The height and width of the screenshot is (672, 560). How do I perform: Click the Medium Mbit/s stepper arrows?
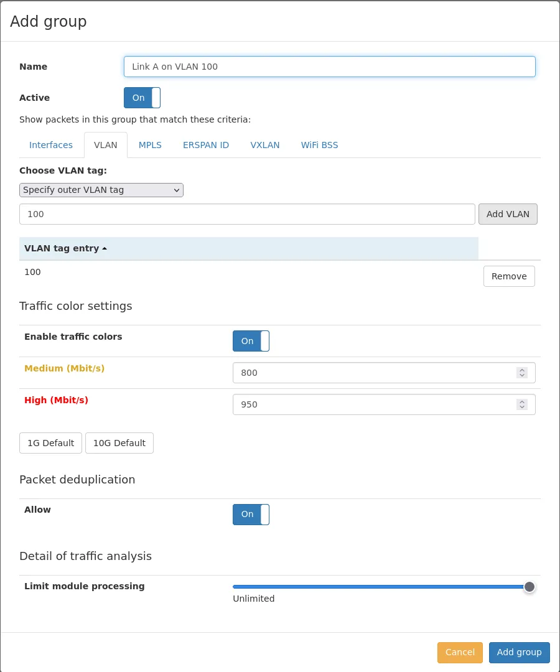[x=522, y=373]
